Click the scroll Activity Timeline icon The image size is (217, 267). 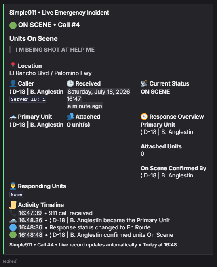pos(13,205)
